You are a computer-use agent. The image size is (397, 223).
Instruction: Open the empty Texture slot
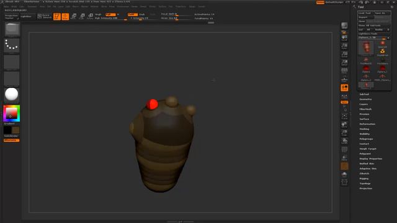pos(12,79)
